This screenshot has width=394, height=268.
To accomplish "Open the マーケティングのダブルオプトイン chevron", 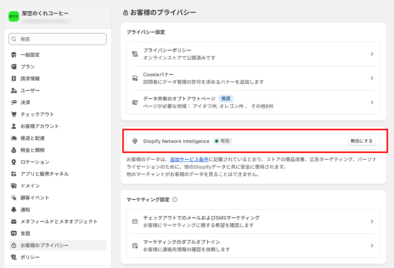I will pos(372,246).
